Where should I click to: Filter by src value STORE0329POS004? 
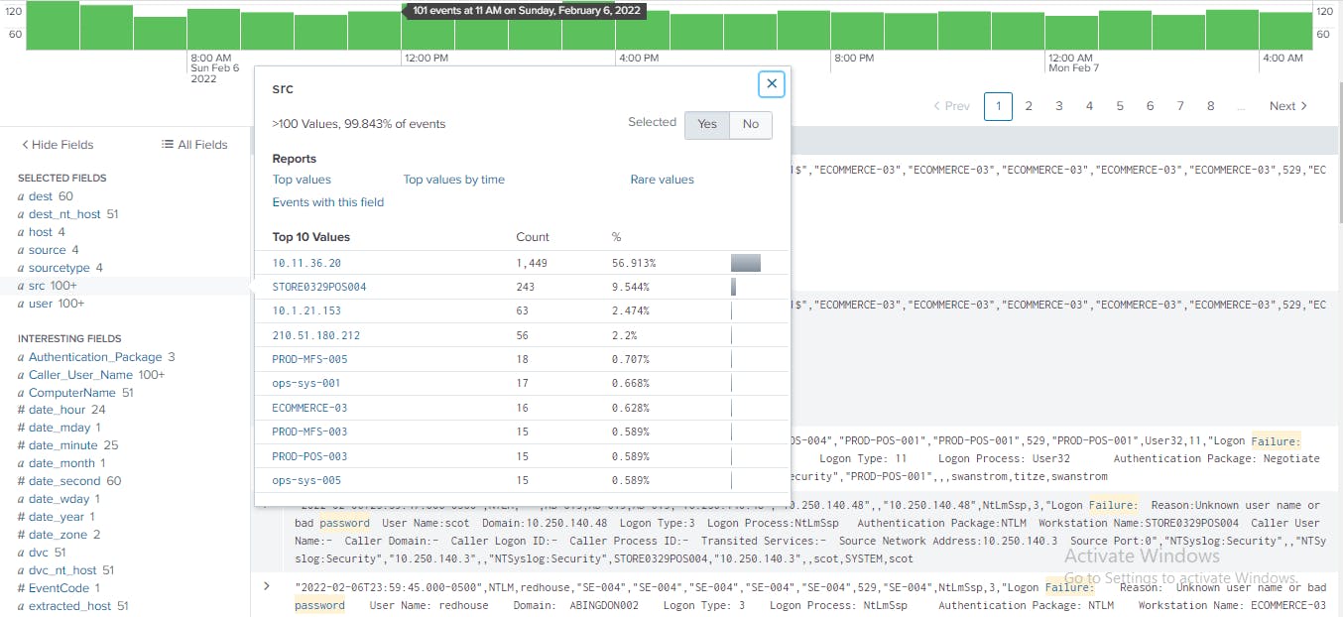[x=319, y=287]
